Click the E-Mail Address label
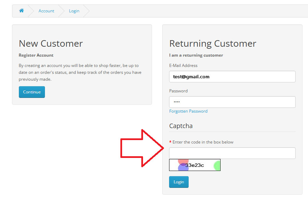 tap(183, 66)
